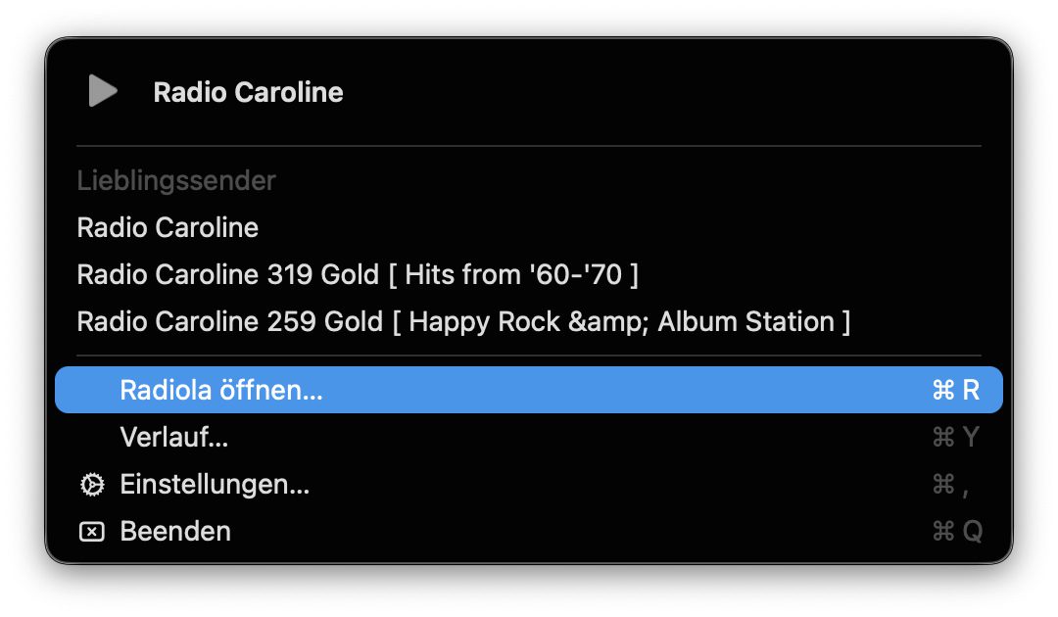Select the Radio Caroline favorite station
Viewport: 1058px width, 617px height.
tap(168, 228)
